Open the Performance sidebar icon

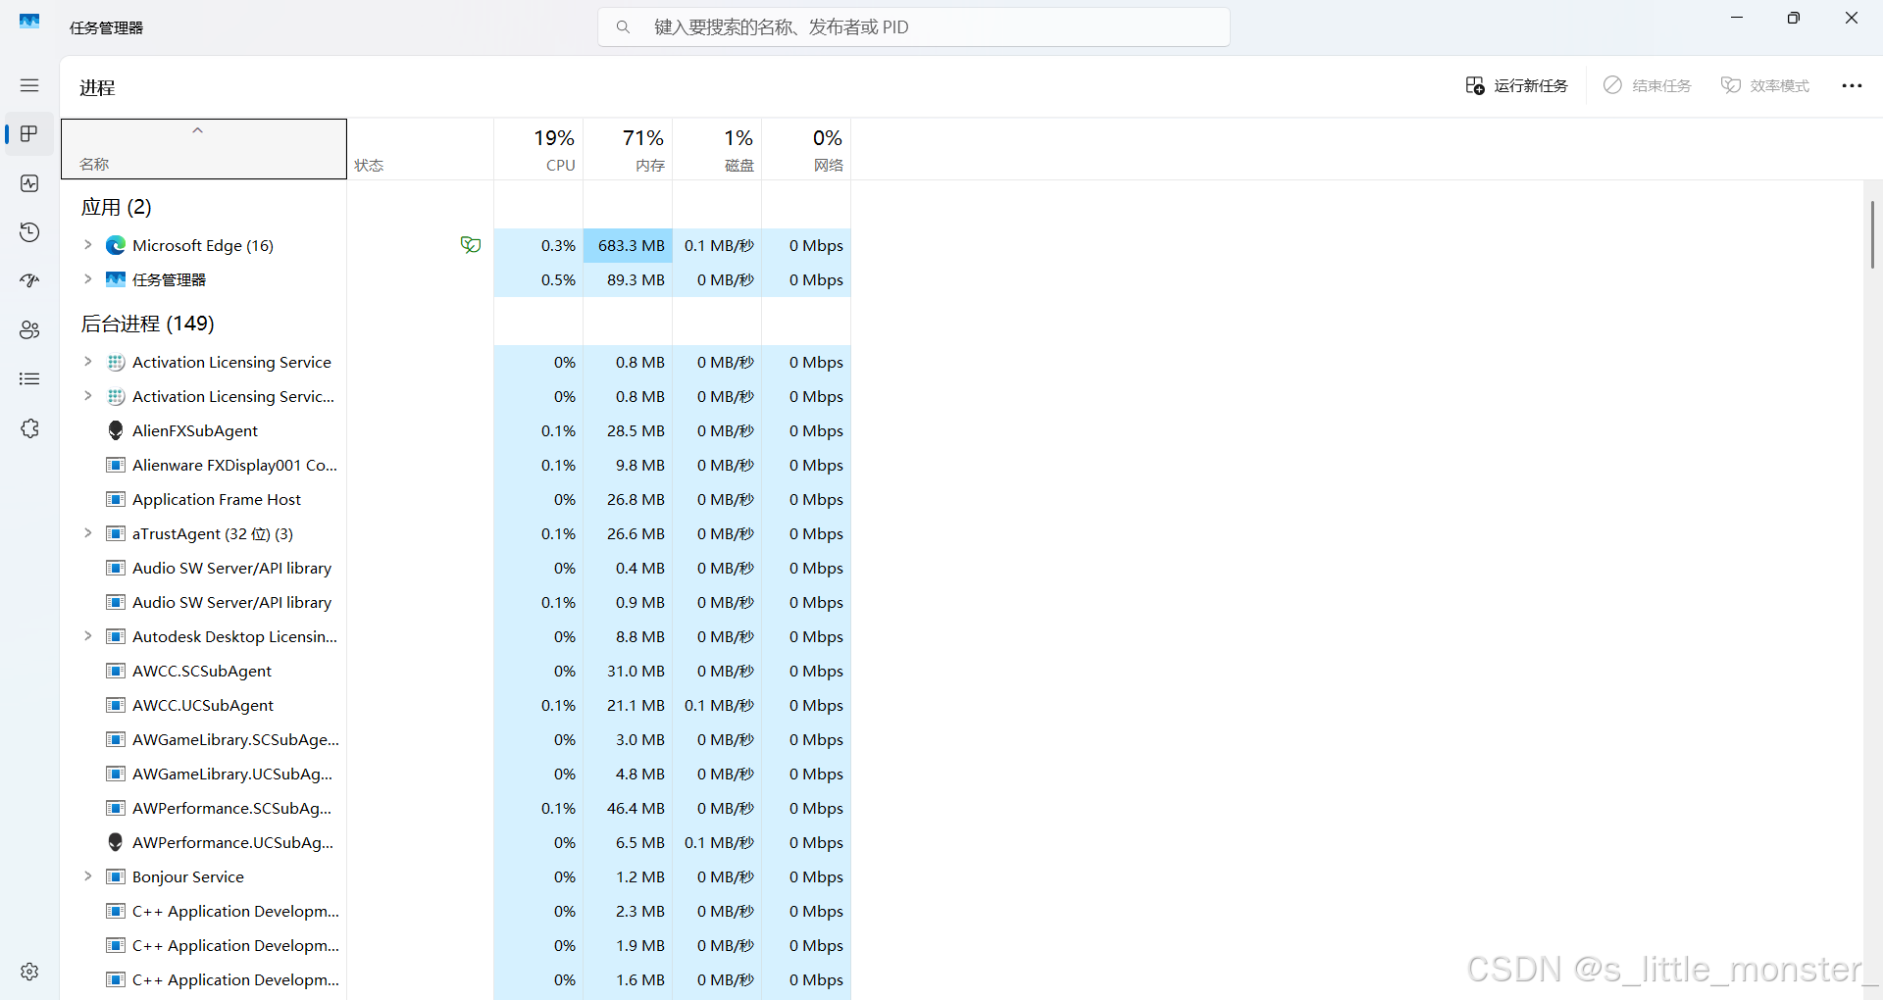point(29,183)
